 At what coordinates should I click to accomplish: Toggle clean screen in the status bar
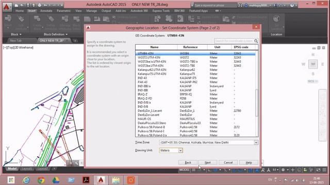point(319,170)
